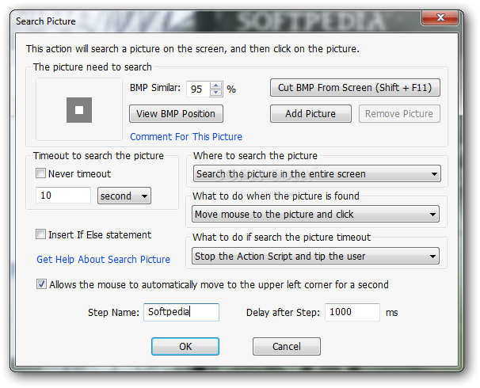
Task: Click the BMP Similar increase arrow
Action: 216,86
